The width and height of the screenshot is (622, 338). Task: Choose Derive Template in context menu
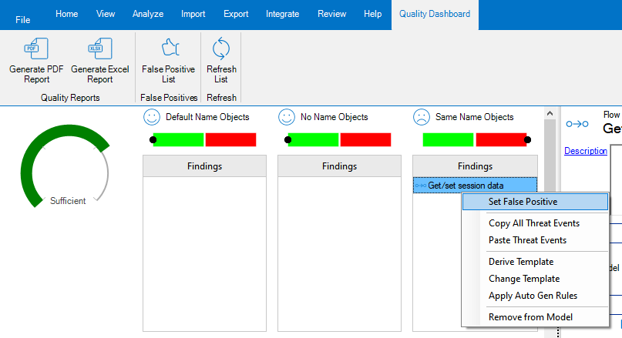point(521,262)
